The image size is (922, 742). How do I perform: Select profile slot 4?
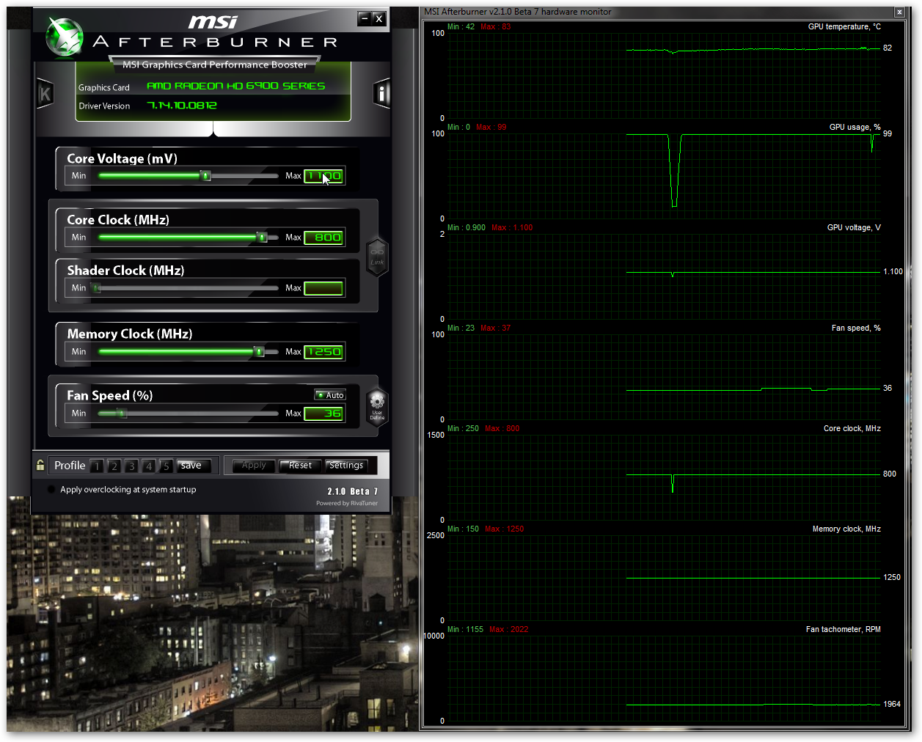[149, 466]
